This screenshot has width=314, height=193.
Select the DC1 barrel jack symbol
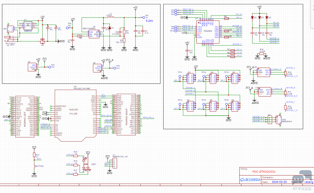10,39
